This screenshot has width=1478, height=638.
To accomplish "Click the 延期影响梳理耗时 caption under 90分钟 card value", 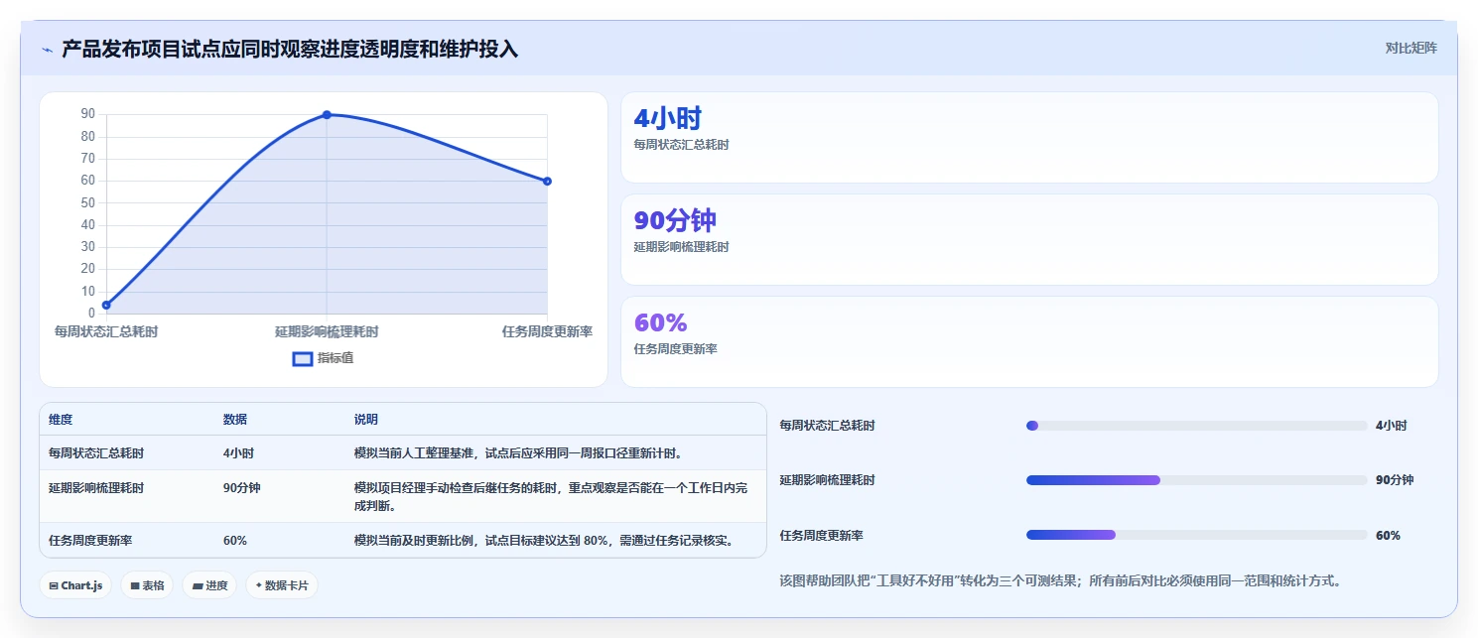I will [x=682, y=247].
